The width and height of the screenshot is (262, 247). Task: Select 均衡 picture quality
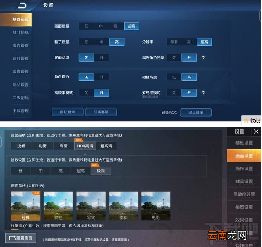[43, 146]
